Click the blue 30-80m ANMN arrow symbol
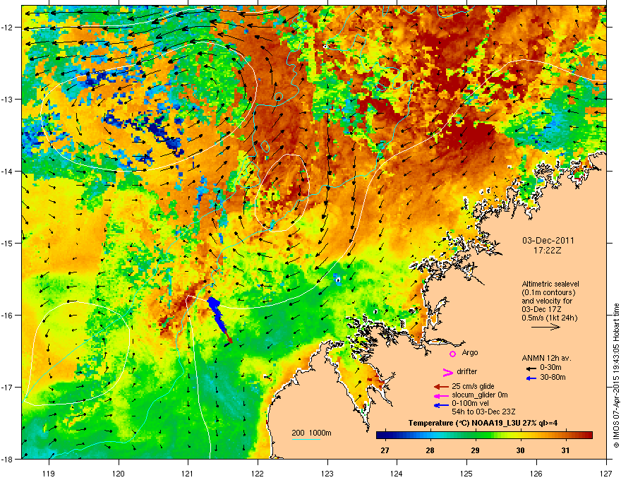621x480 pixels. click(531, 378)
